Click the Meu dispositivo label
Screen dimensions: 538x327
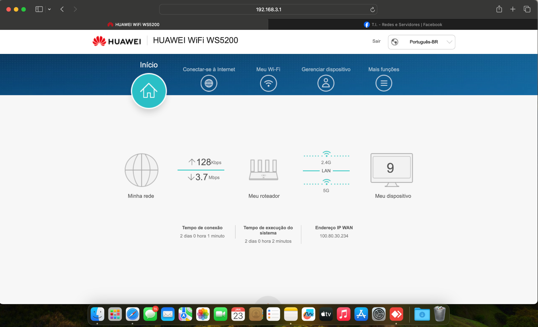393,196
